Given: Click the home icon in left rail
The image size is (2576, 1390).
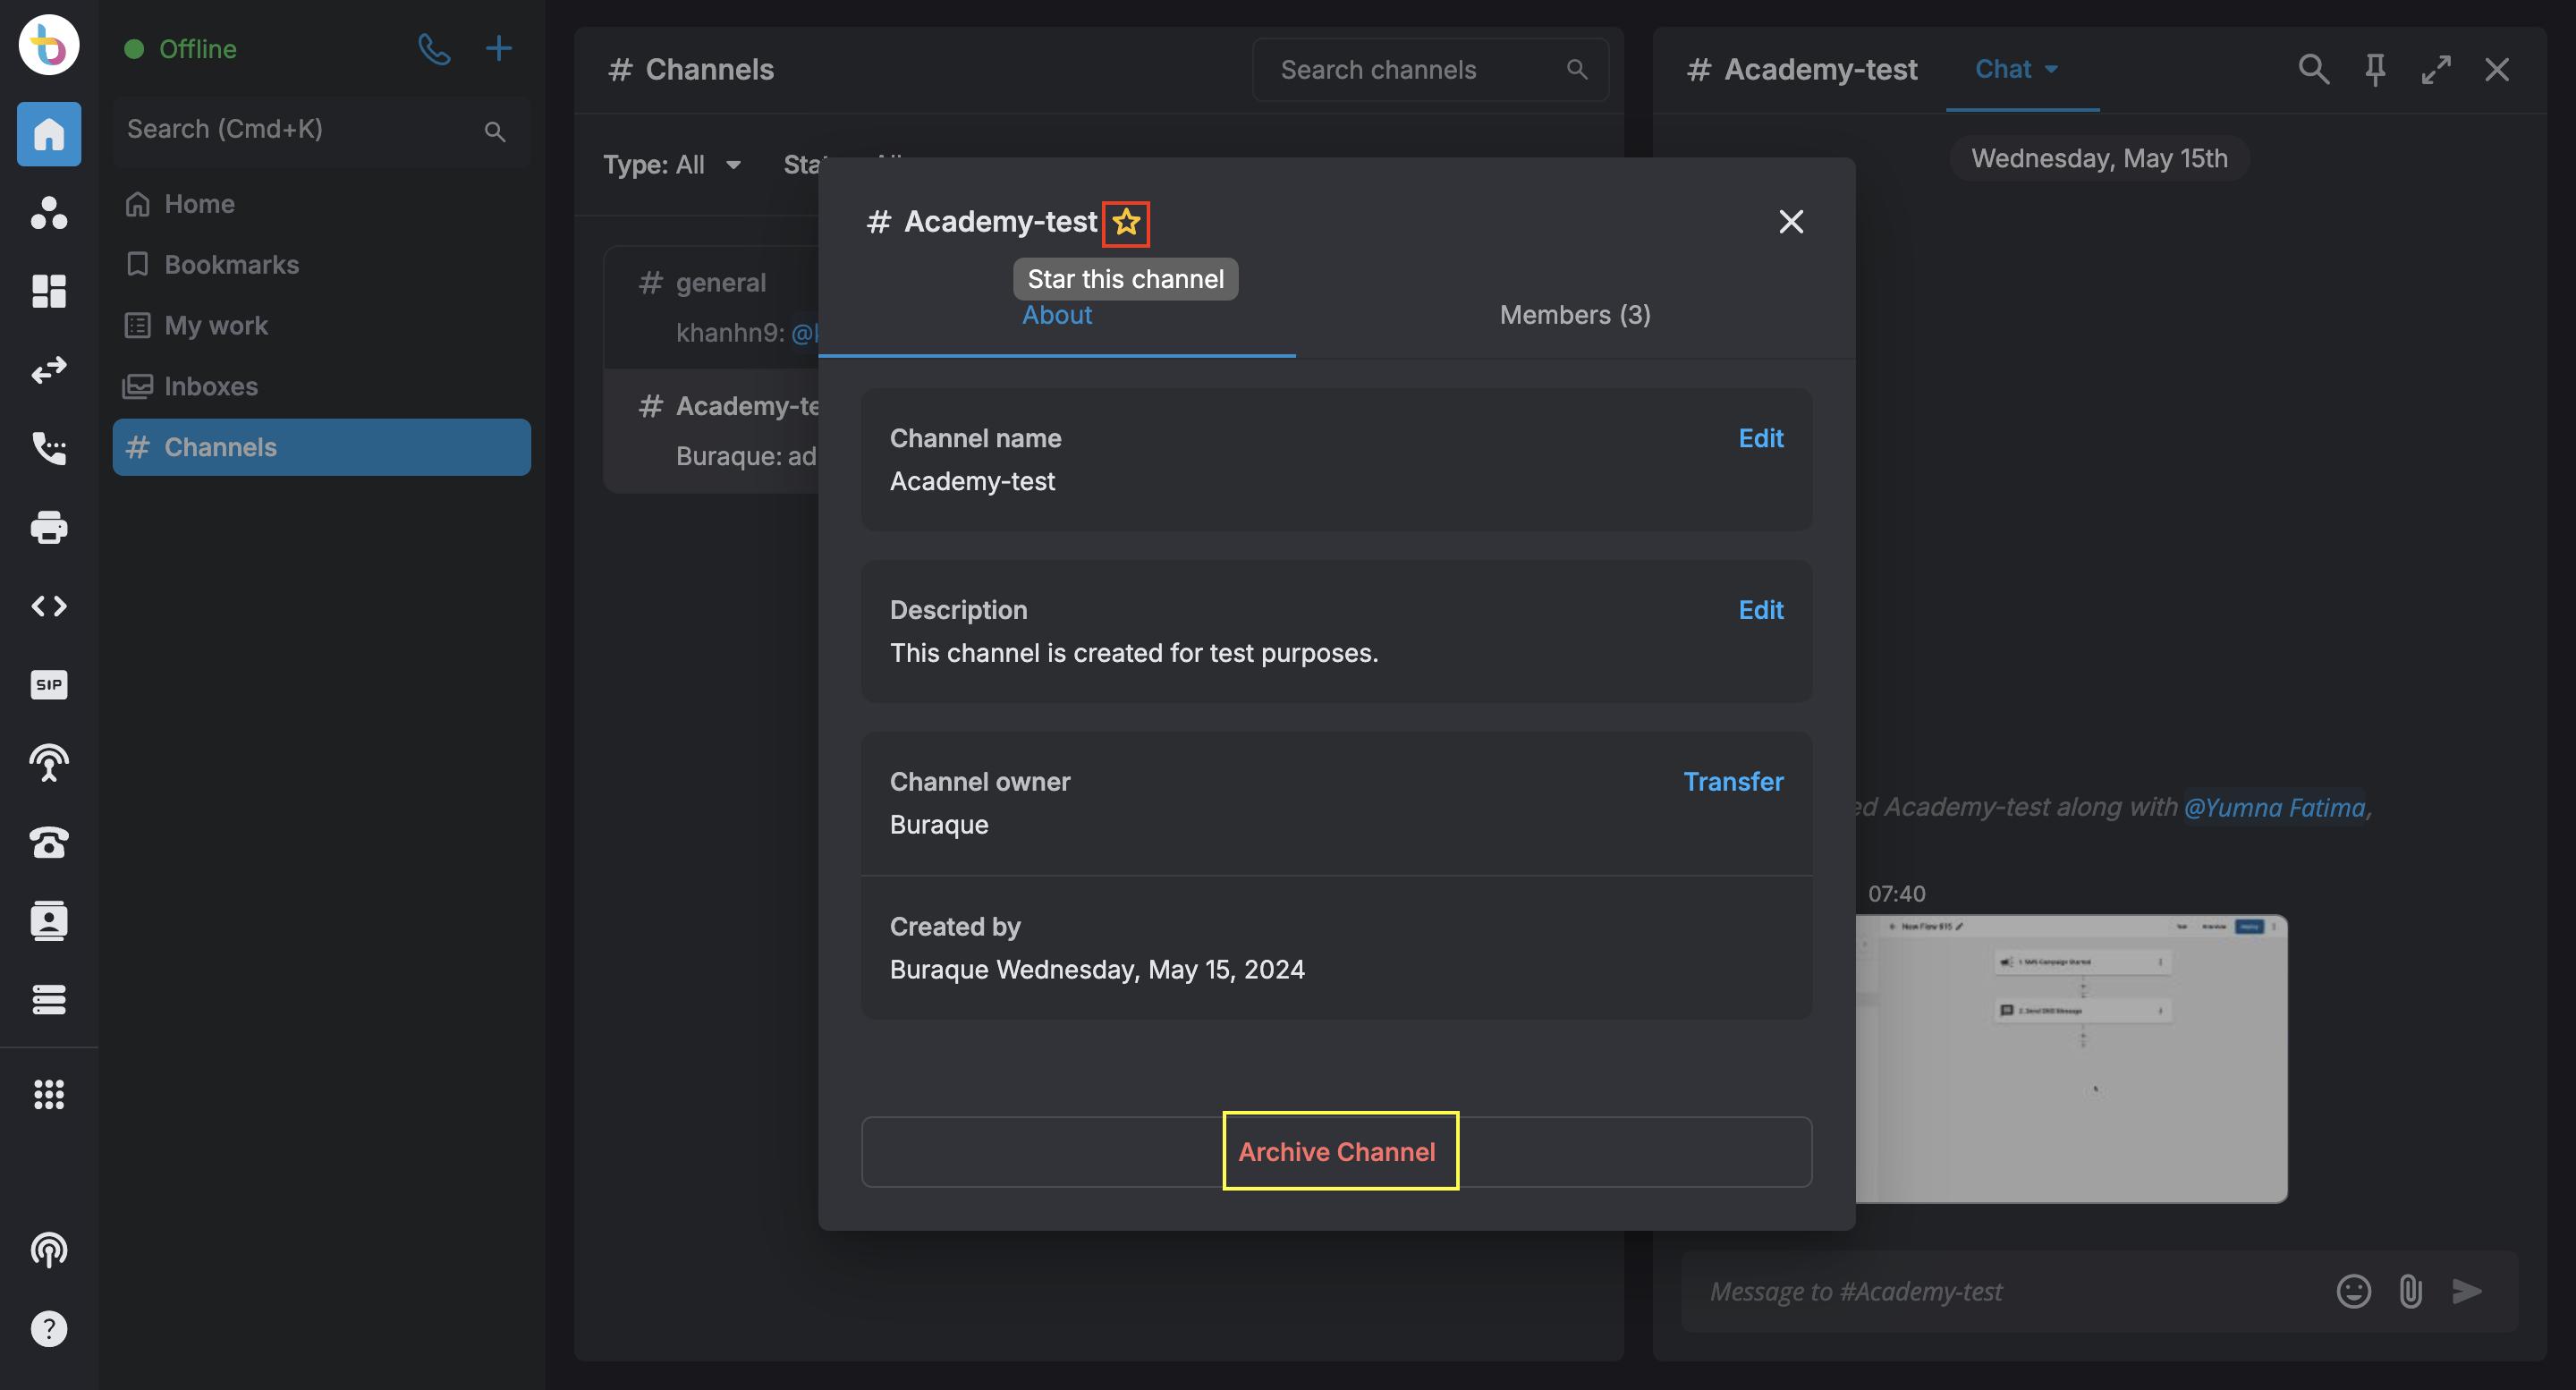Looking at the screenshot, I should tap(49, 134).
